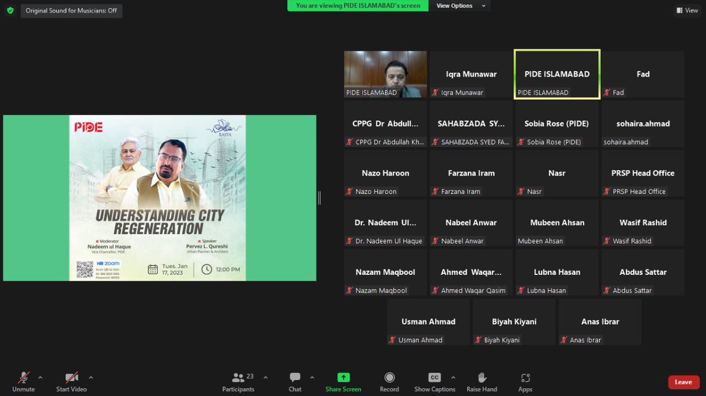Viewport: 706px width, 396px height.
Task: Select the Nazo Haroon participant tile
Action: click(385, 173)
